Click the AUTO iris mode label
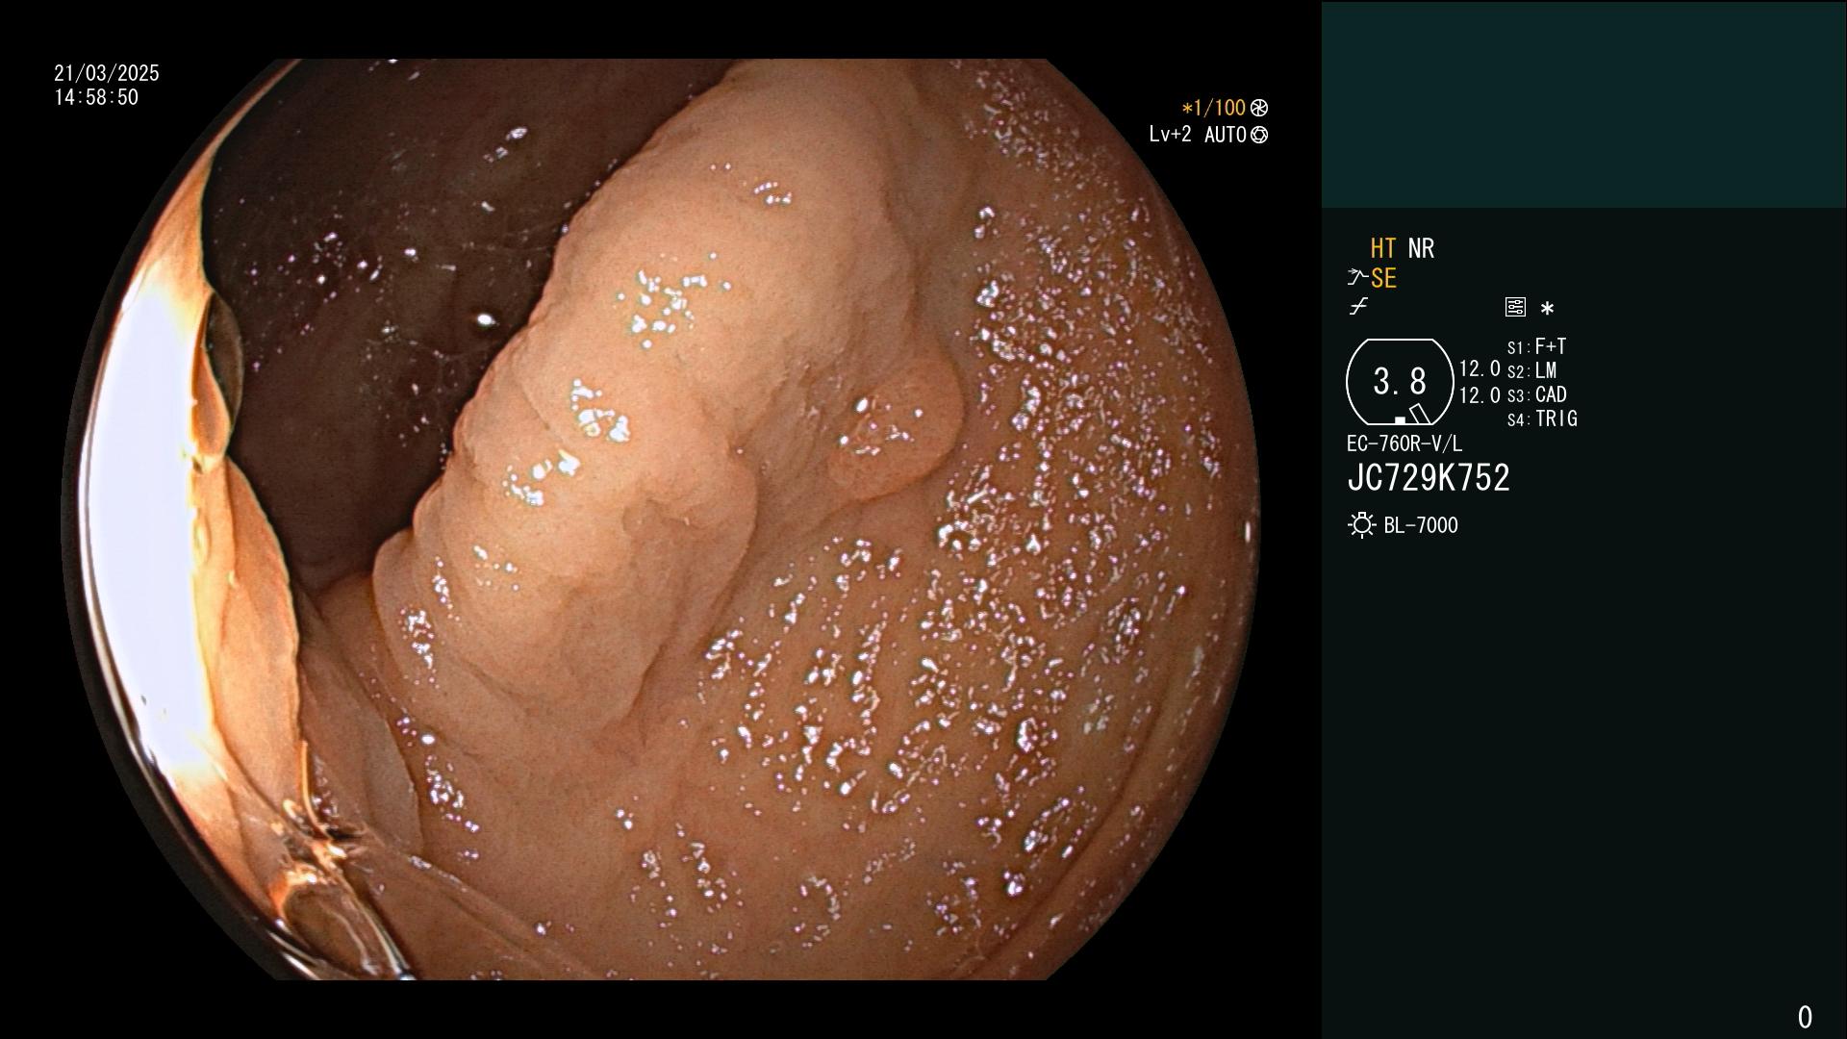 click(x=1225, y=135)
